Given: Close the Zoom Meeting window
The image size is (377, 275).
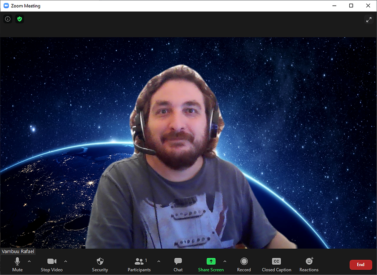Looking at the screenshot, I should [368, 5].
